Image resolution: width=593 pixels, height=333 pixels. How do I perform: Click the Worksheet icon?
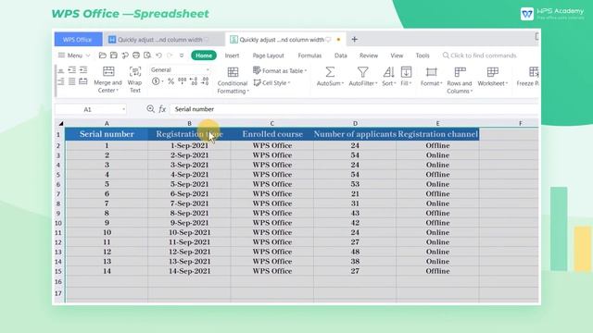pos(492,72)
